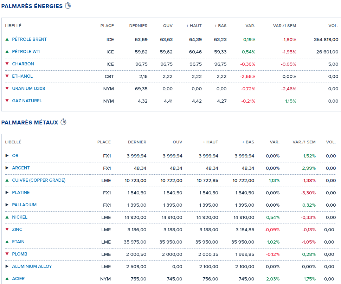Click the red down arrow beside Uranium U308
Viewport: 341px width, 284px height.
(x=7, y=89)
